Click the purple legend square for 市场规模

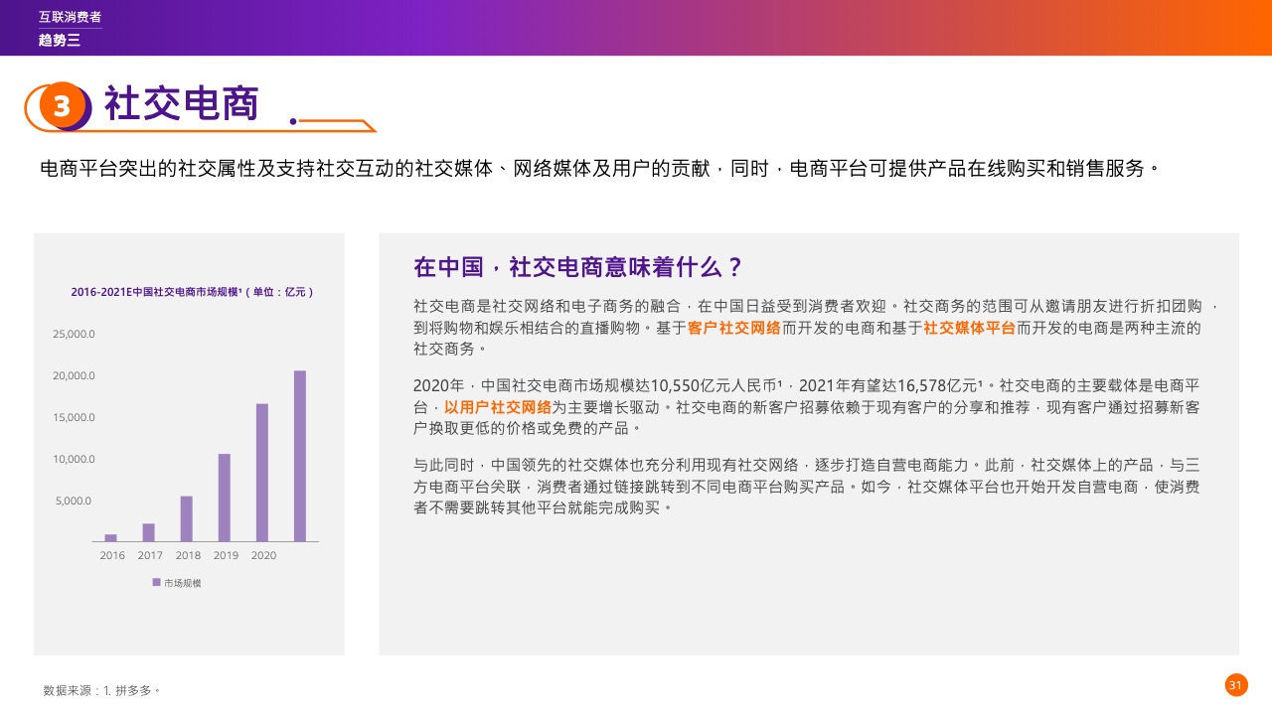click(156, 582)
